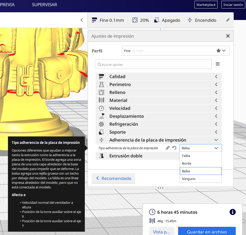Screen dimensions: 246x235
Task: Expand the Calidad category
Action: tap(159, 77)
